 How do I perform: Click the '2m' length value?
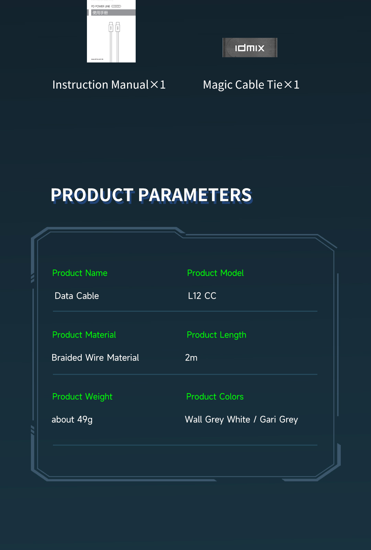[191, 358]
